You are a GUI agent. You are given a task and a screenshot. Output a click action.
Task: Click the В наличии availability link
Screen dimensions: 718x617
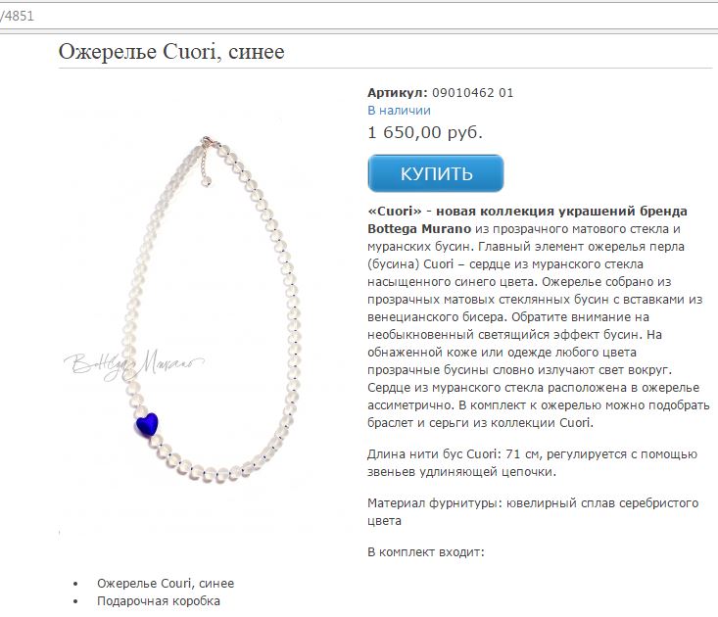[399, 111]
